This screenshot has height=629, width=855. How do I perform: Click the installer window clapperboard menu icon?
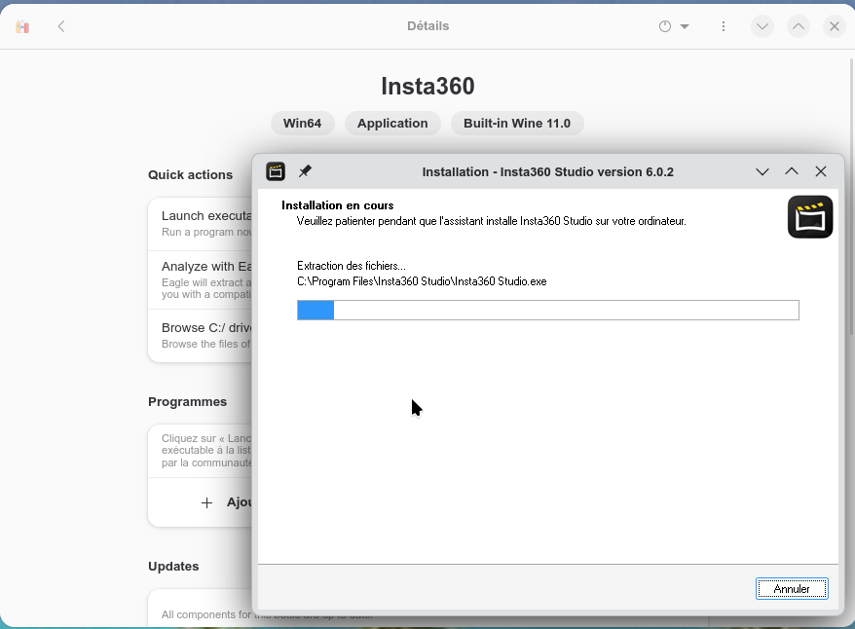point(276,171)
